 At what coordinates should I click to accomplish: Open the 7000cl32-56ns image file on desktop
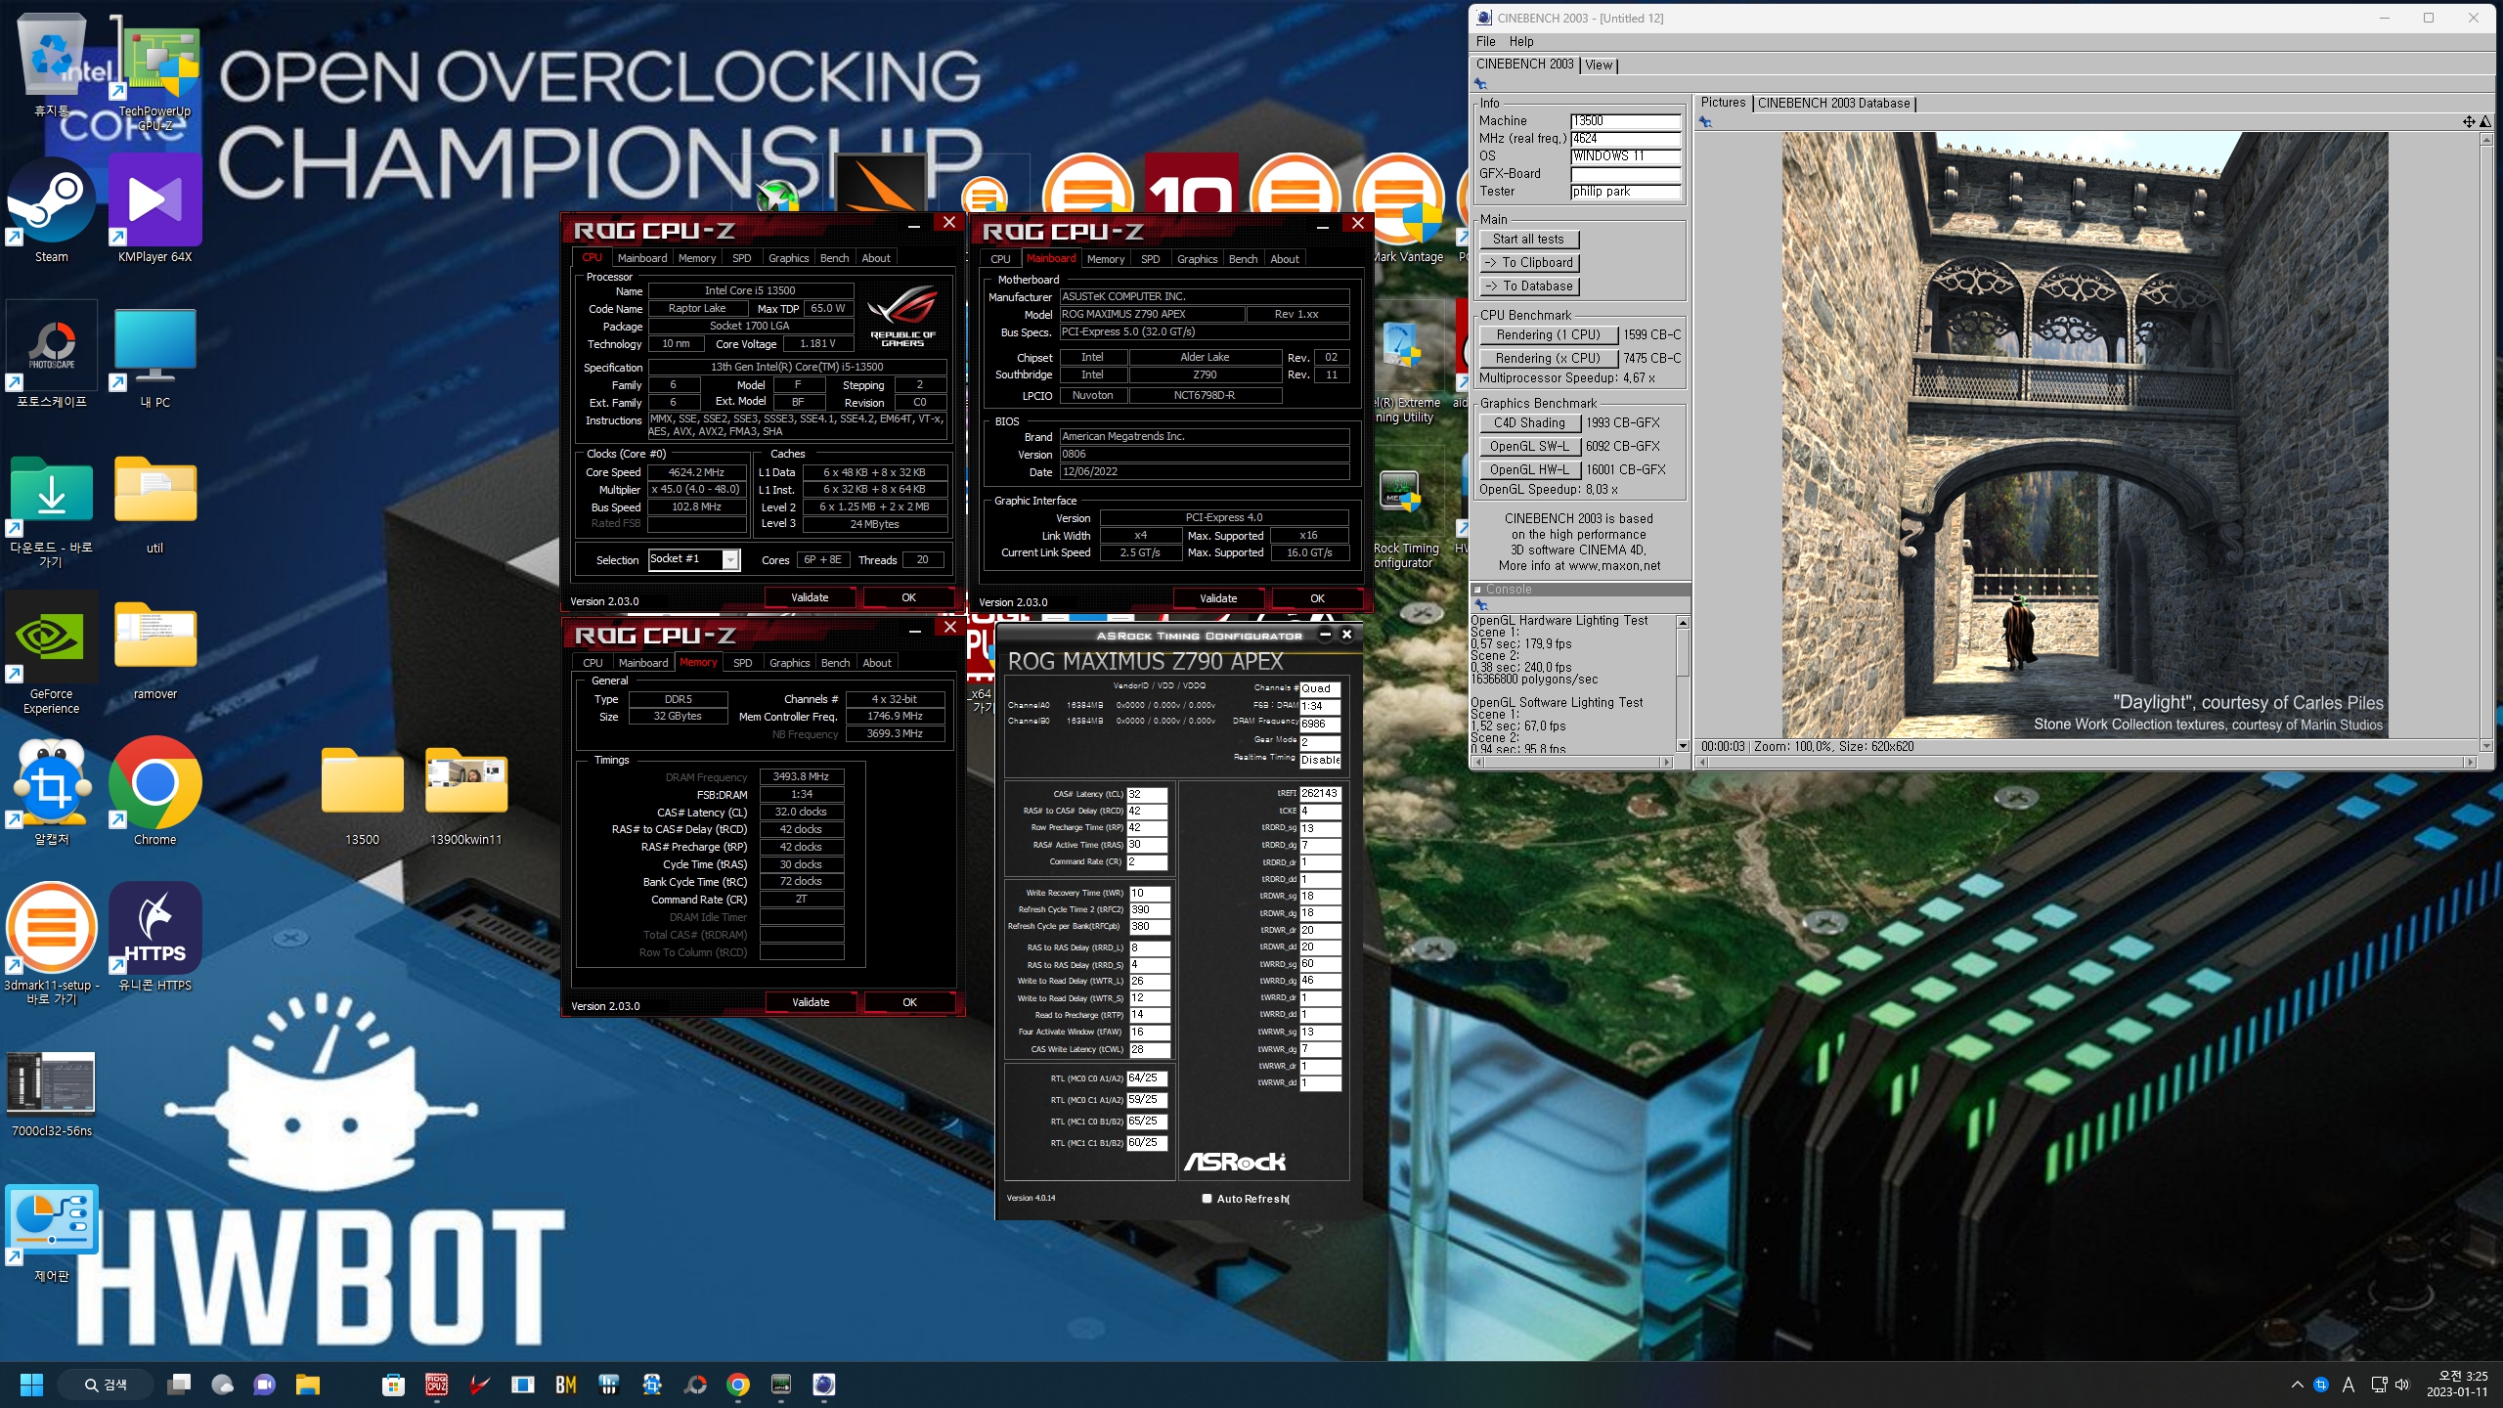(x=52, y=1093)
